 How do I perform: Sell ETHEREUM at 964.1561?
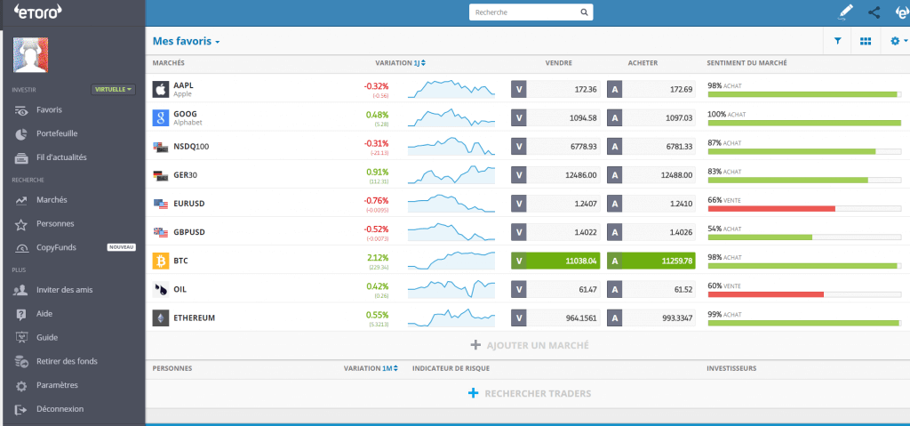555,317
